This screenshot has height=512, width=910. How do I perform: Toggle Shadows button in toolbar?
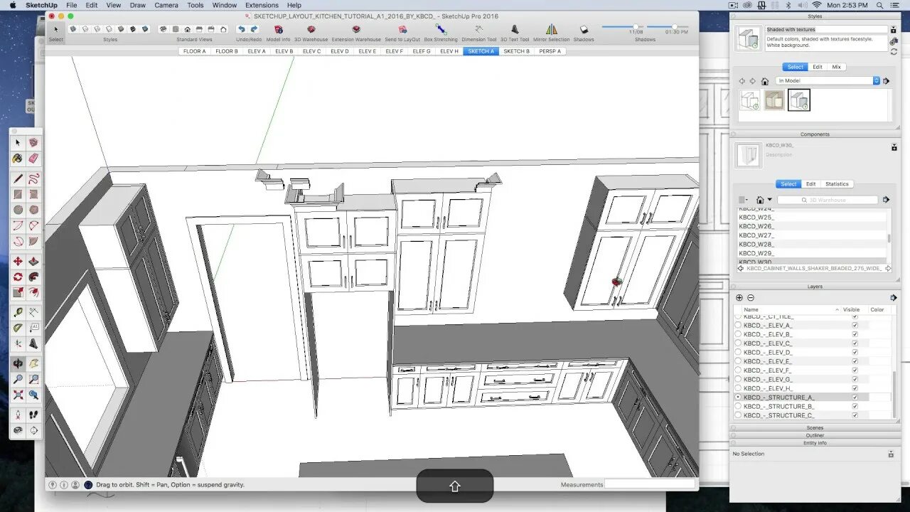[x=584, y=30]
